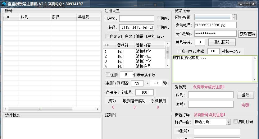Click the 爱乐赞 密码 input field

click(211, 104)
